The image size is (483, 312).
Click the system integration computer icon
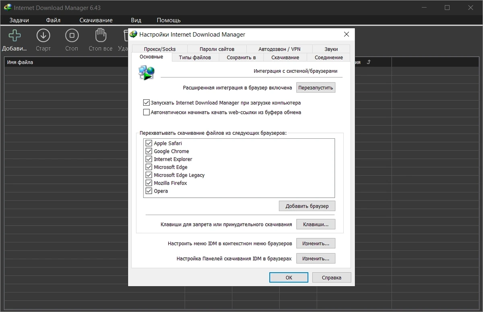coord(146,73)
